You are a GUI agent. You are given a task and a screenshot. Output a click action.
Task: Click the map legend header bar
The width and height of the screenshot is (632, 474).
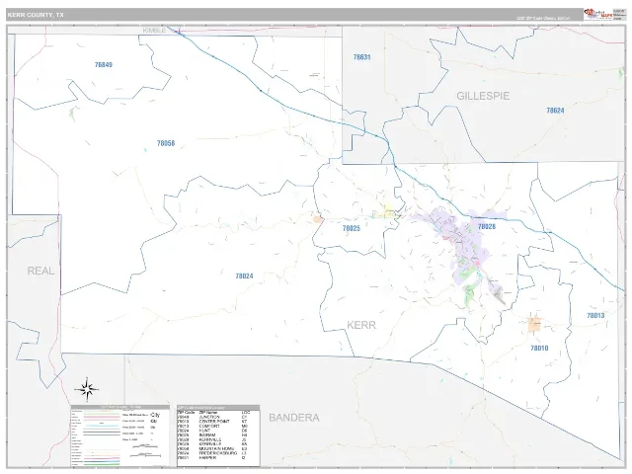tap(120, 407)
